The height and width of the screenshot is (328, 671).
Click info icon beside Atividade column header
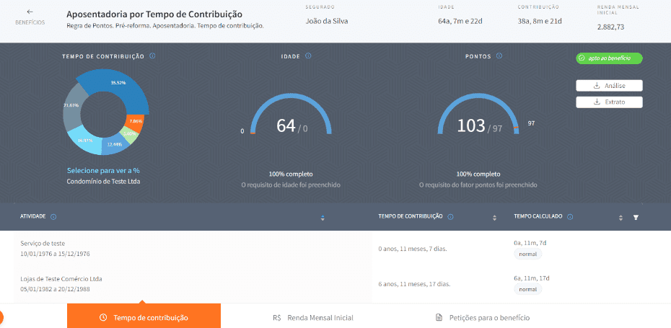pos(54,216)
